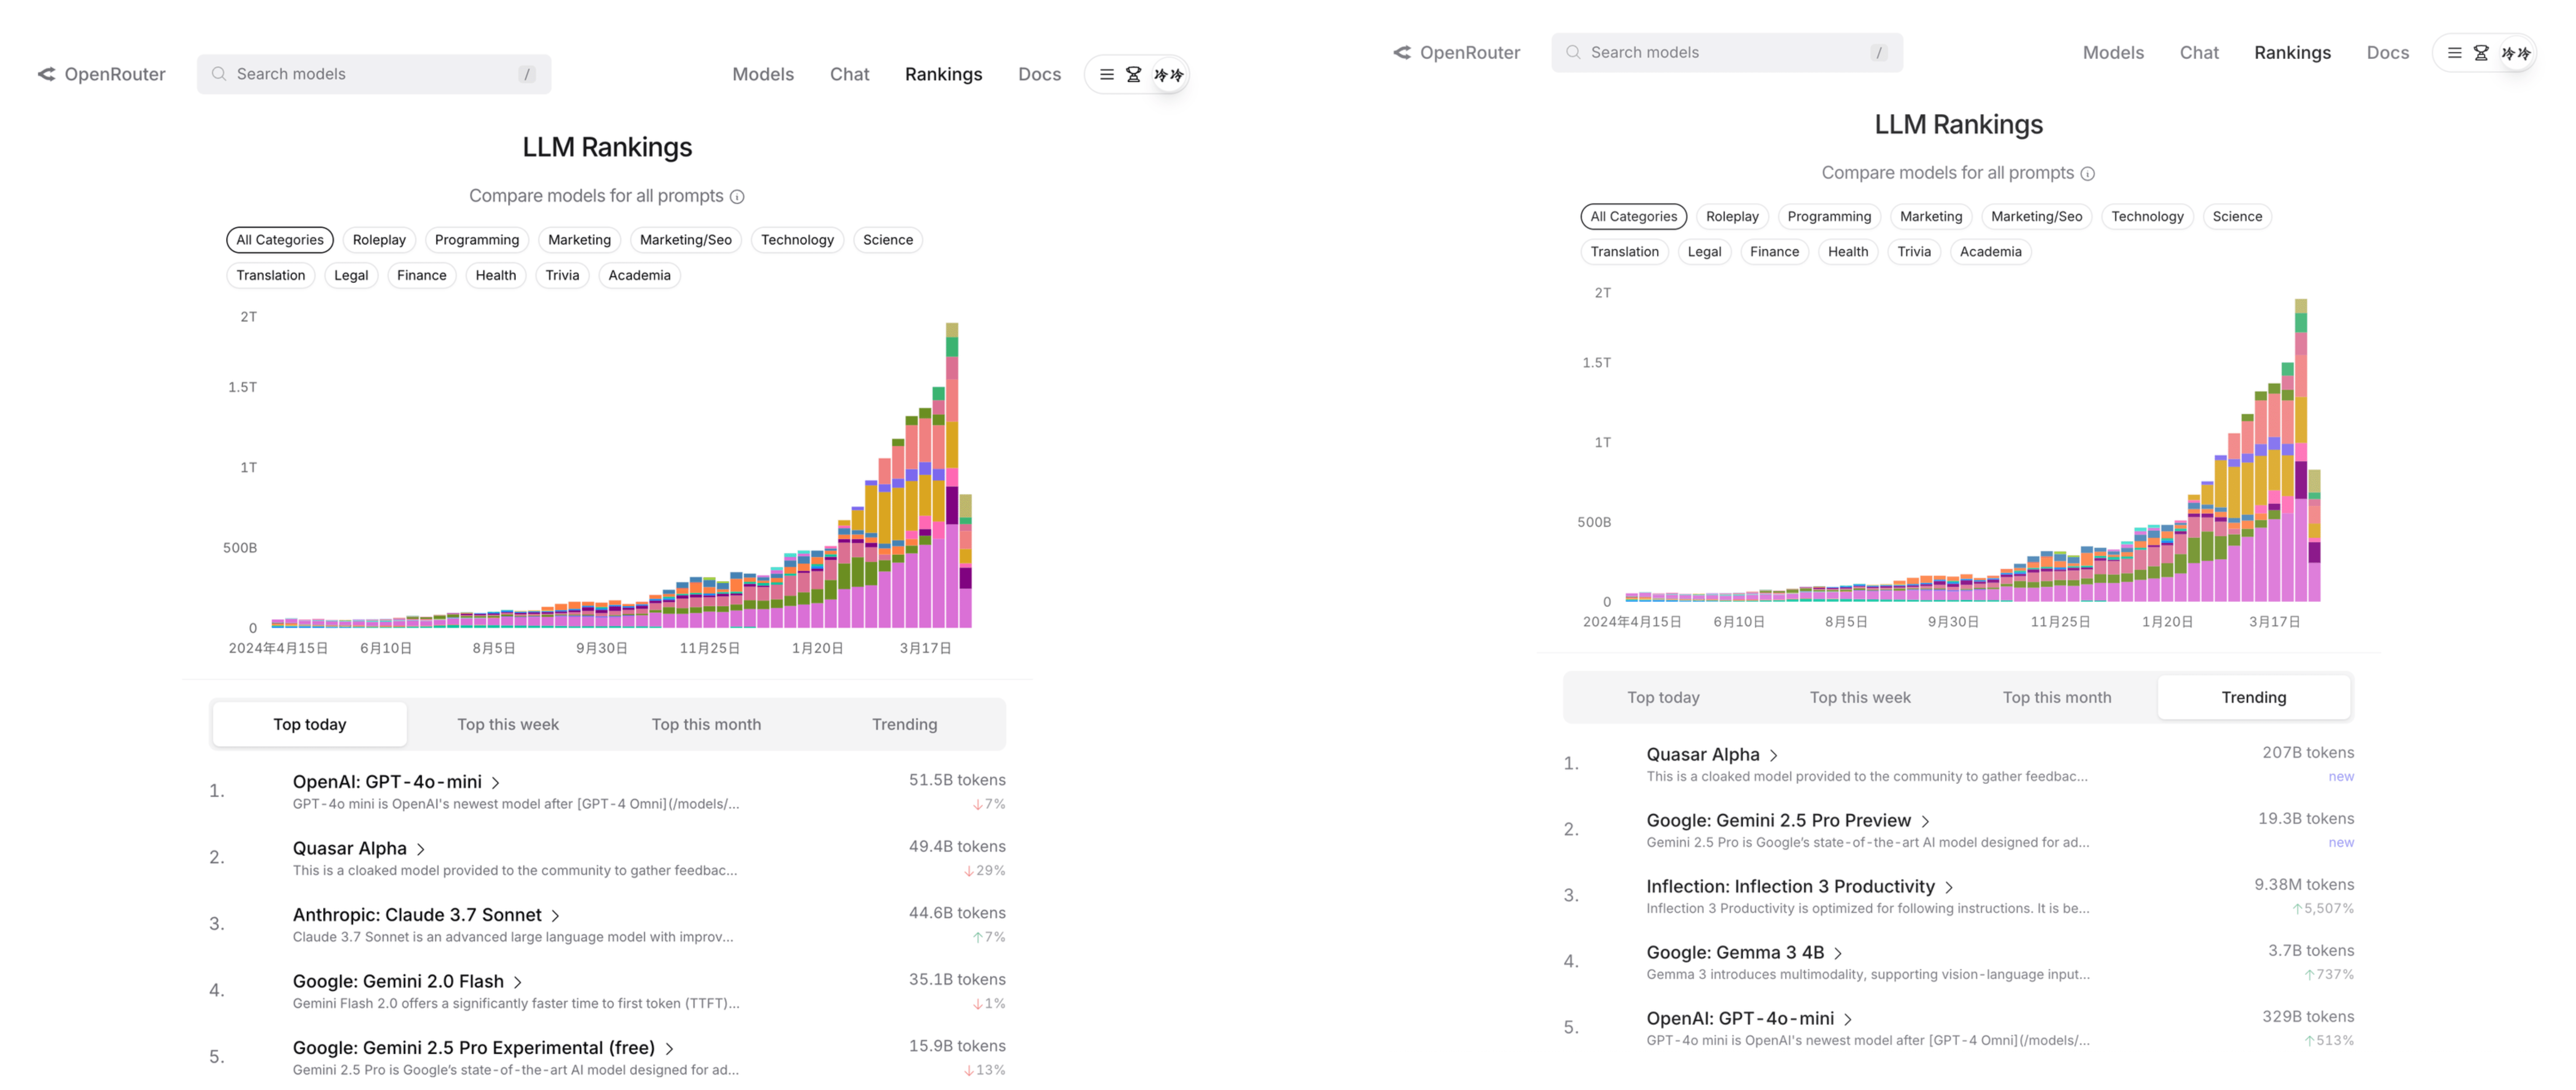The image size is (2576, 1090).
Task: Open Inflection: Inflection 3 Productivity model link
Action: 1790,887
